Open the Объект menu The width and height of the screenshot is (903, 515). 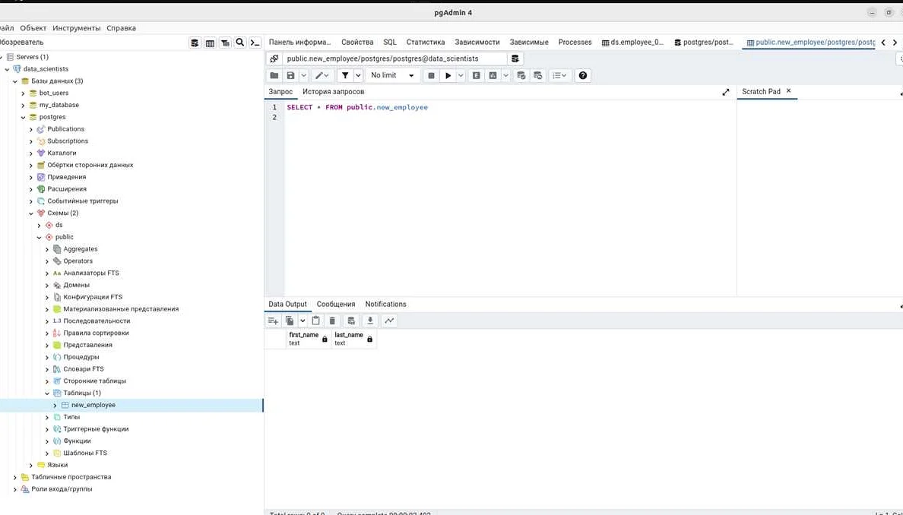(33, 27)
